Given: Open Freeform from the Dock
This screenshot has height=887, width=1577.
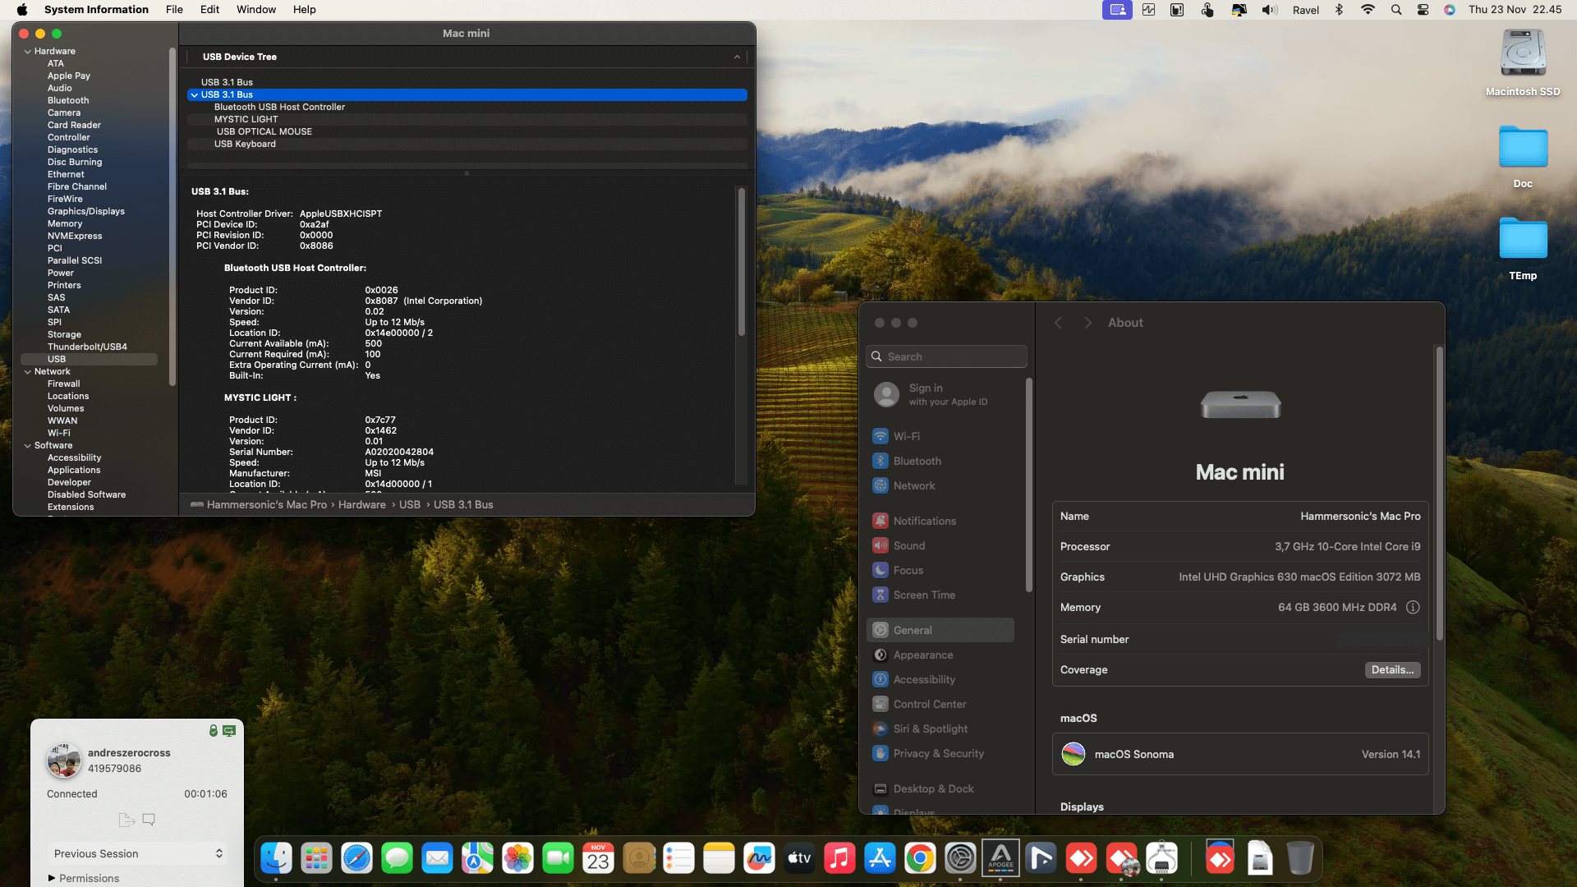Looking at the screenshot, I should [759, 858].
